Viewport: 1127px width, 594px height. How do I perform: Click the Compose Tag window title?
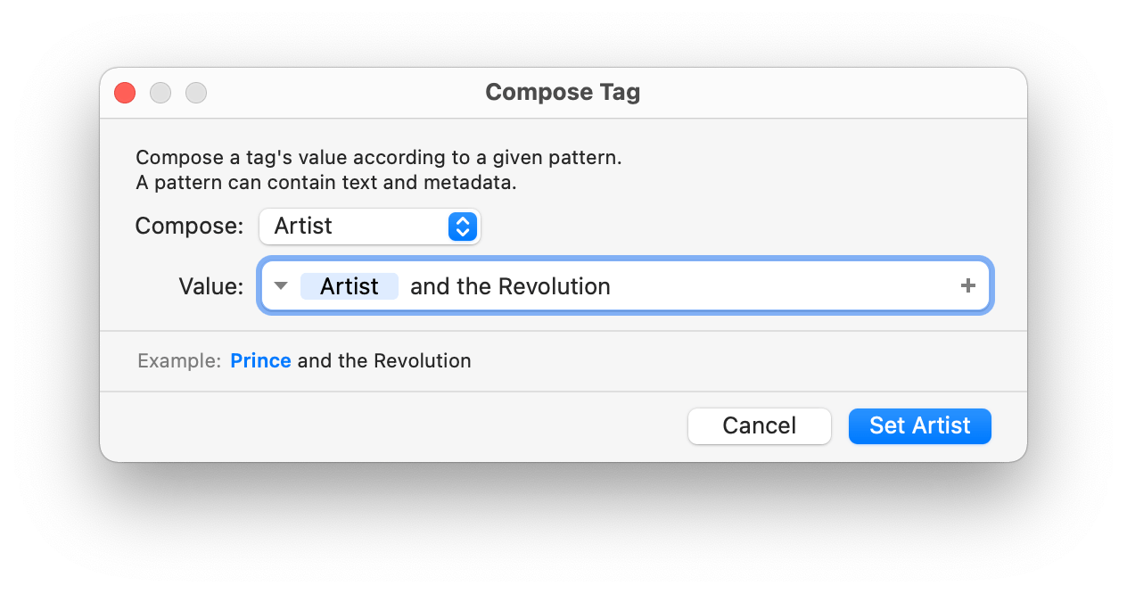[x=563, y=93]
